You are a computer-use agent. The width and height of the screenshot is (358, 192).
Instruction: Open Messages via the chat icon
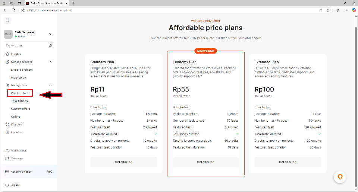(7, 159)
